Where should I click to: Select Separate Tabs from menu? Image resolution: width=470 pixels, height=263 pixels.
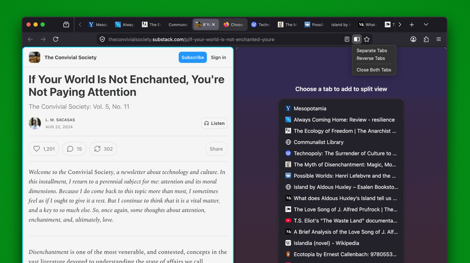click(x=371, y=50)
